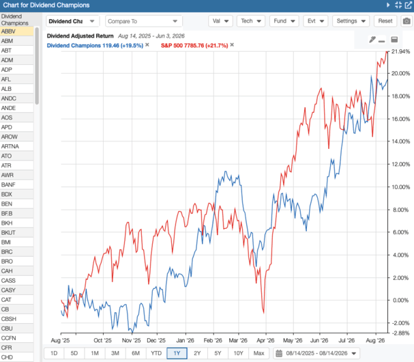Select ANDC in the symbol list
Screen dimensions: 414x362
[x=16, y=98]
